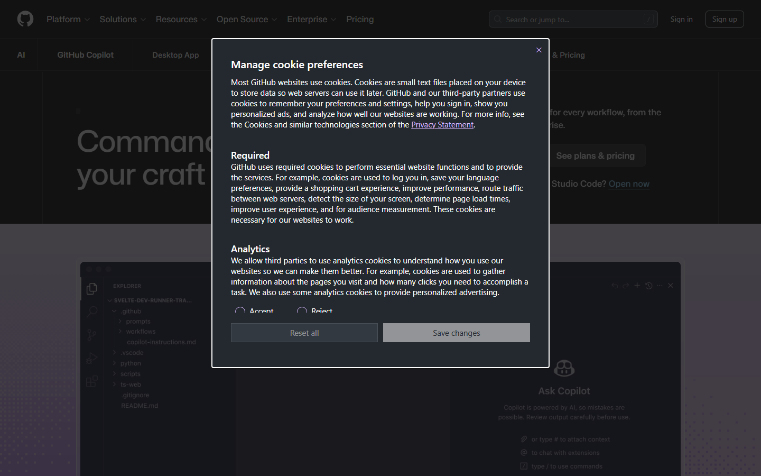Open the Pricing menu item
761x476 pixels.
click(x=360, y=19)
